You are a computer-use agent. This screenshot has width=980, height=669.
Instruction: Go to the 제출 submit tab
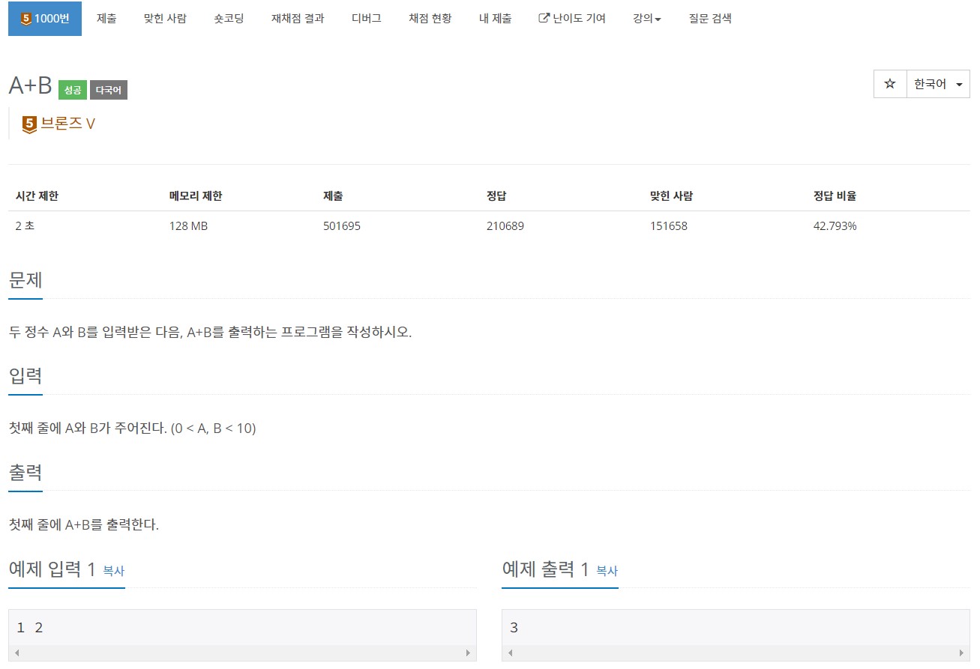pos(106,19)
